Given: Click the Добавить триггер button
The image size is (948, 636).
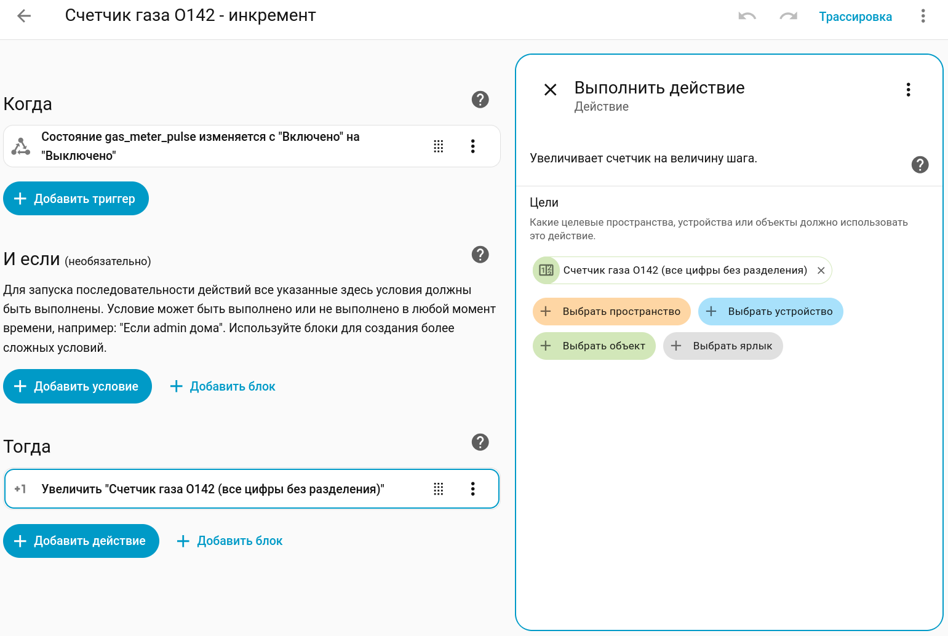Looking at the screenshot, I should coord(76,199).
